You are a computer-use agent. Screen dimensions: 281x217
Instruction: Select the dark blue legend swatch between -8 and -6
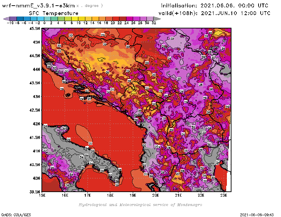pos(20,19)
